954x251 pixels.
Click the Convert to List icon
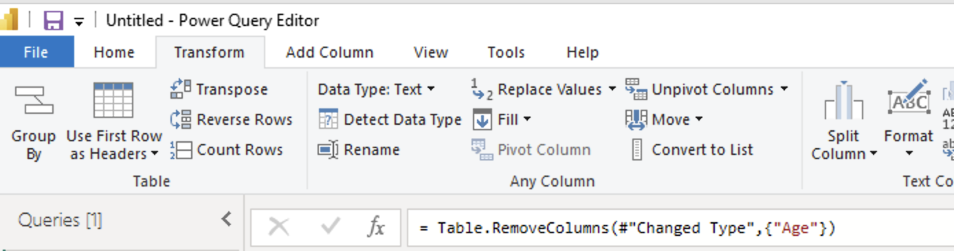click(x=636, y=150)
